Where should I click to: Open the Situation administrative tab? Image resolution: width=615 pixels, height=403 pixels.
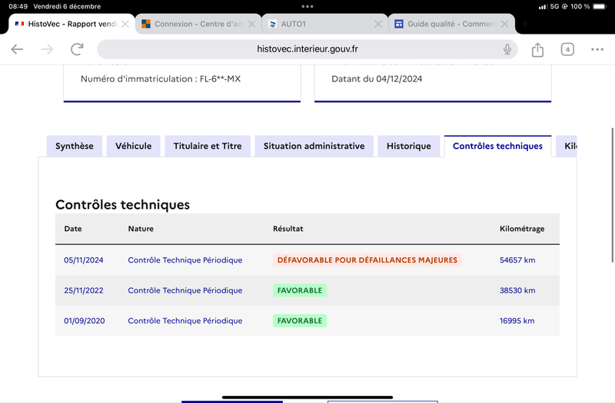pos(314,146)
